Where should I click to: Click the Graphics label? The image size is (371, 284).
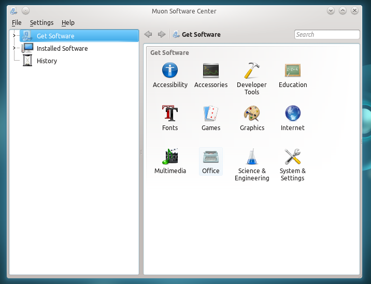pyautogui.click(x=252, y=128)
